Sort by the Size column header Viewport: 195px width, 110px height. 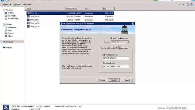(108, 9)
